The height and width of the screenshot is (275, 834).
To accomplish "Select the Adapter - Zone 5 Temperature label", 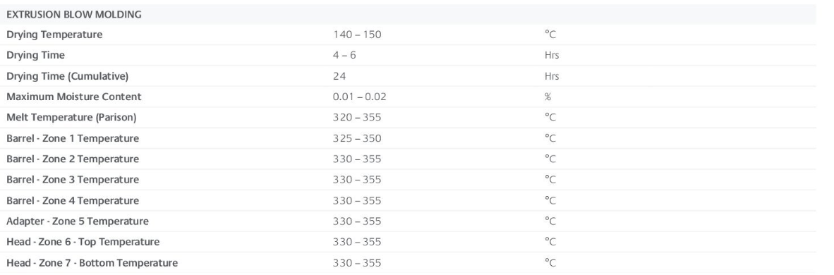I will click(78, 221).
